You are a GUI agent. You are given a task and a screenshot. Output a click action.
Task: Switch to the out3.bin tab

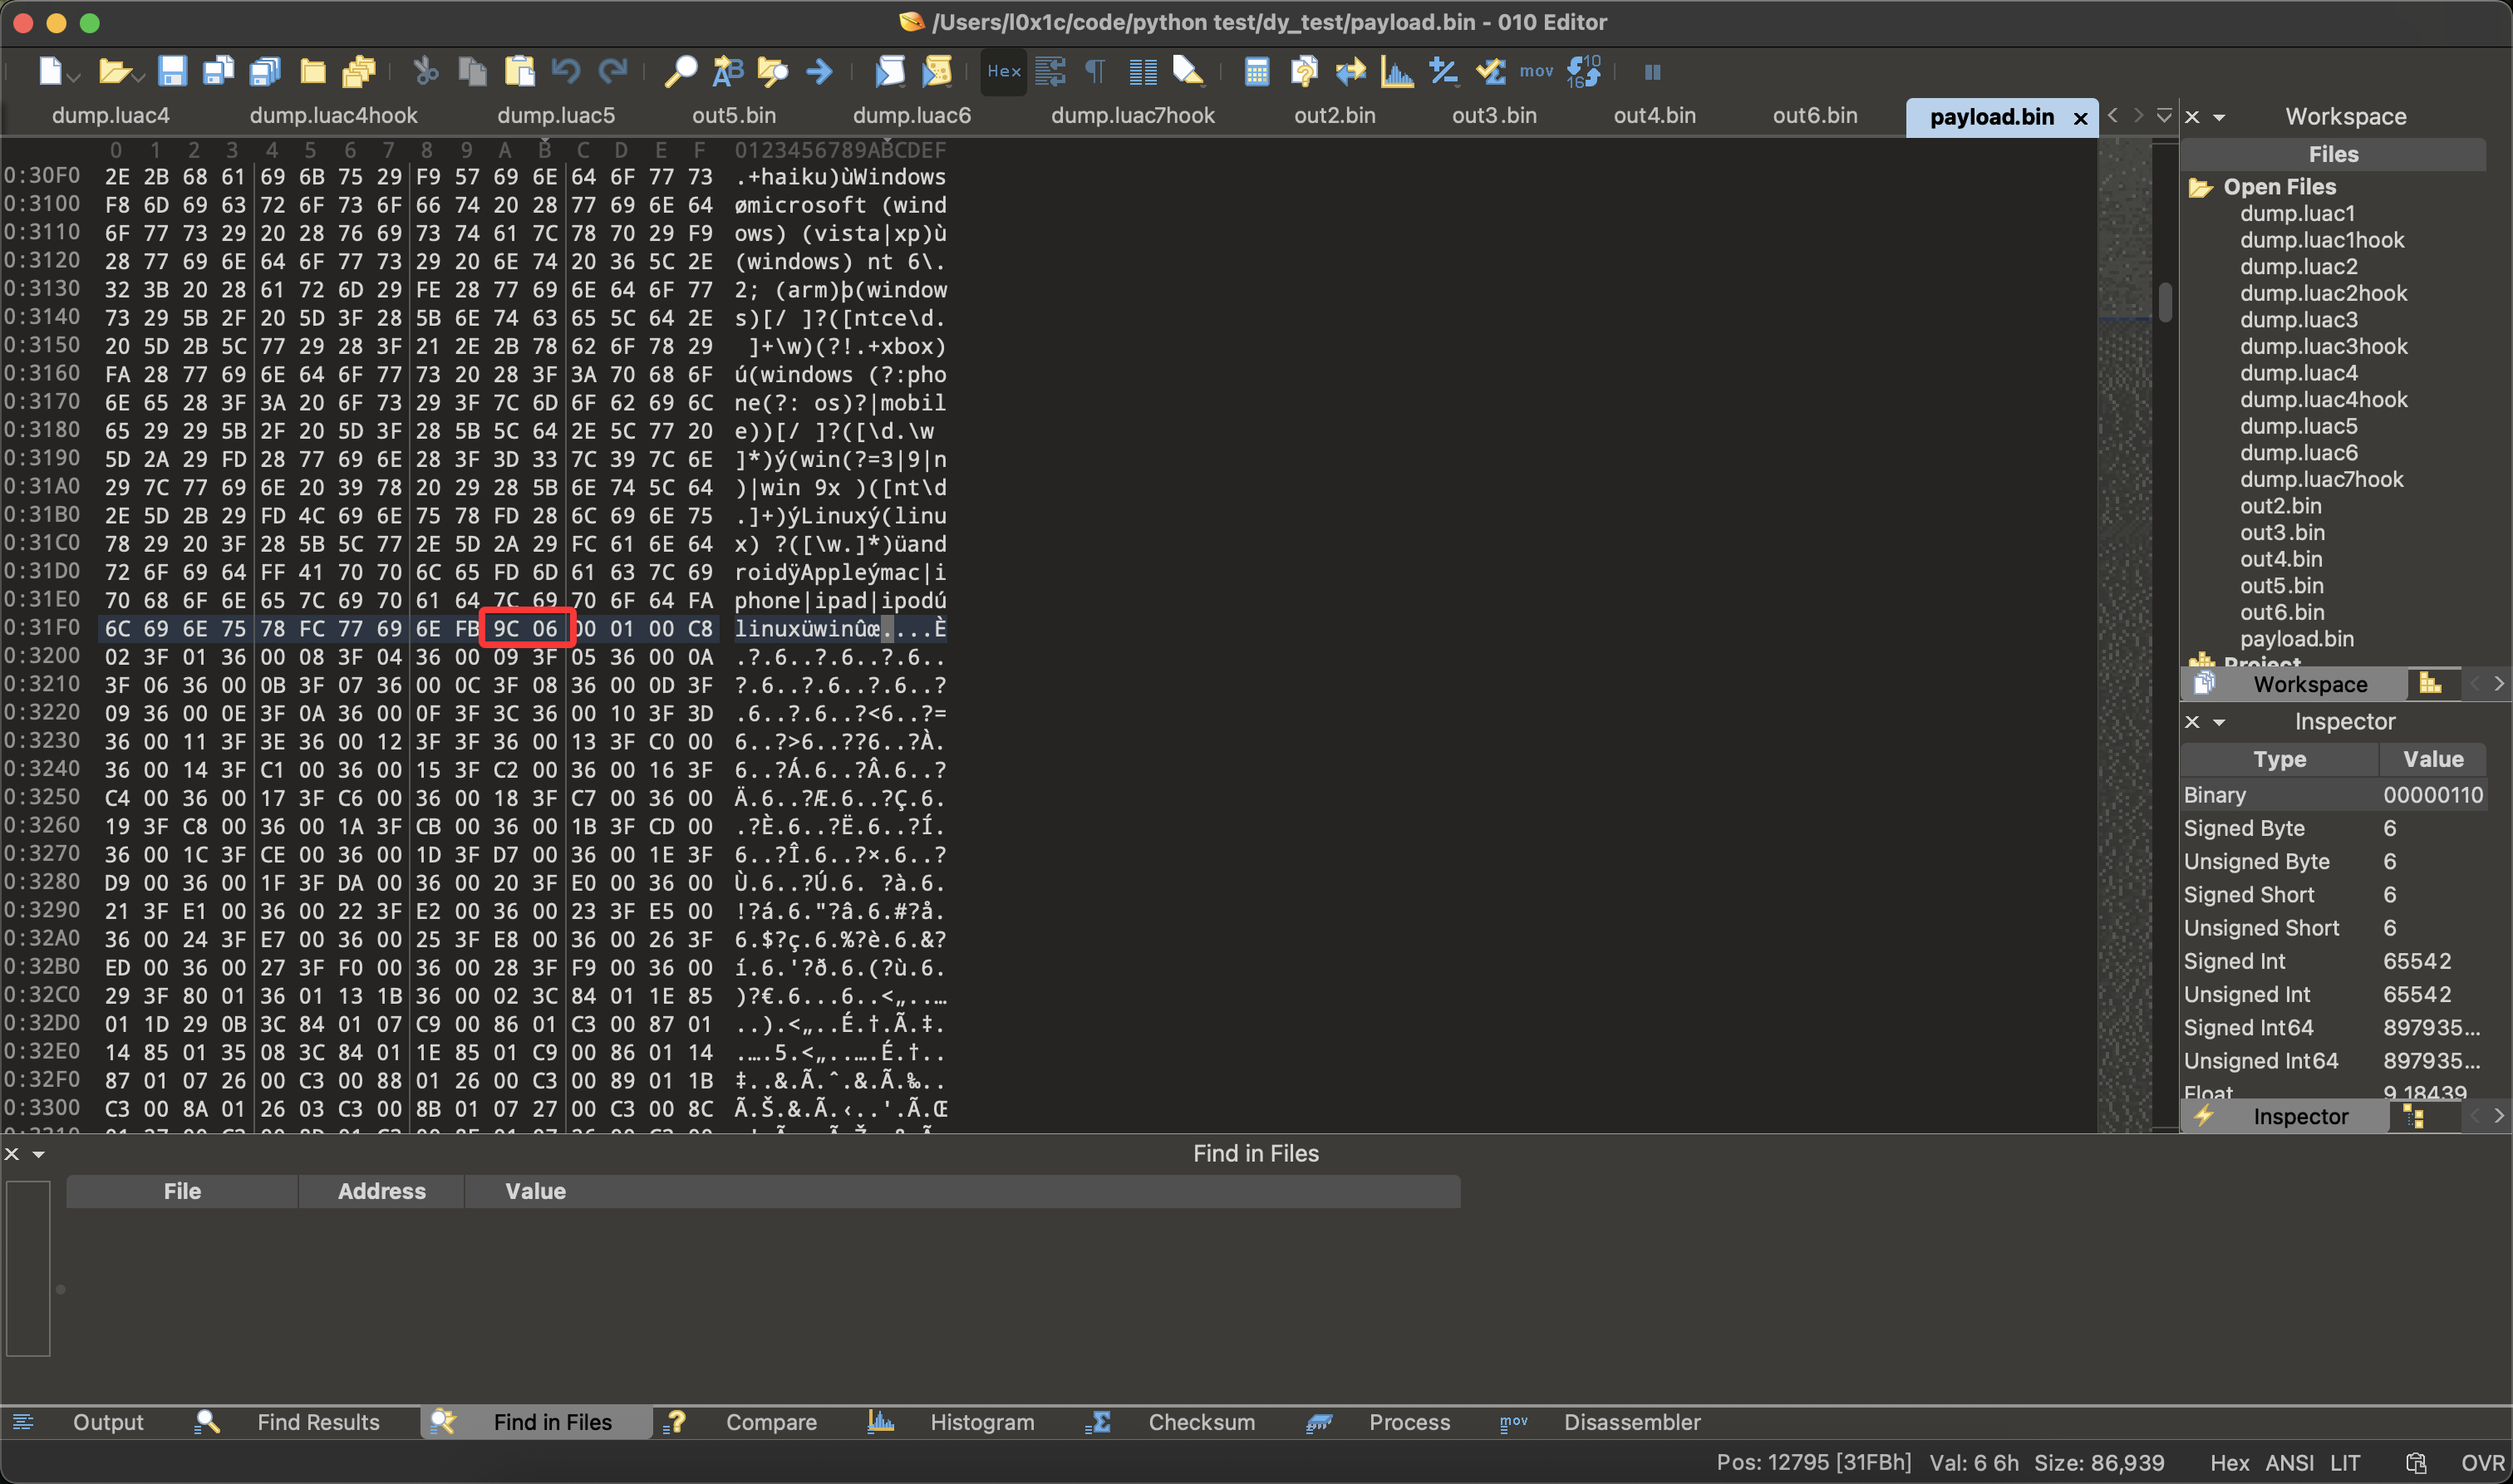click(x=1493, y=116)
